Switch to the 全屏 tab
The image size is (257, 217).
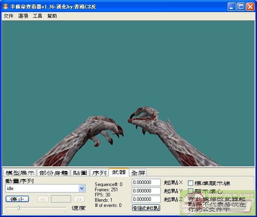click(138, 173)
